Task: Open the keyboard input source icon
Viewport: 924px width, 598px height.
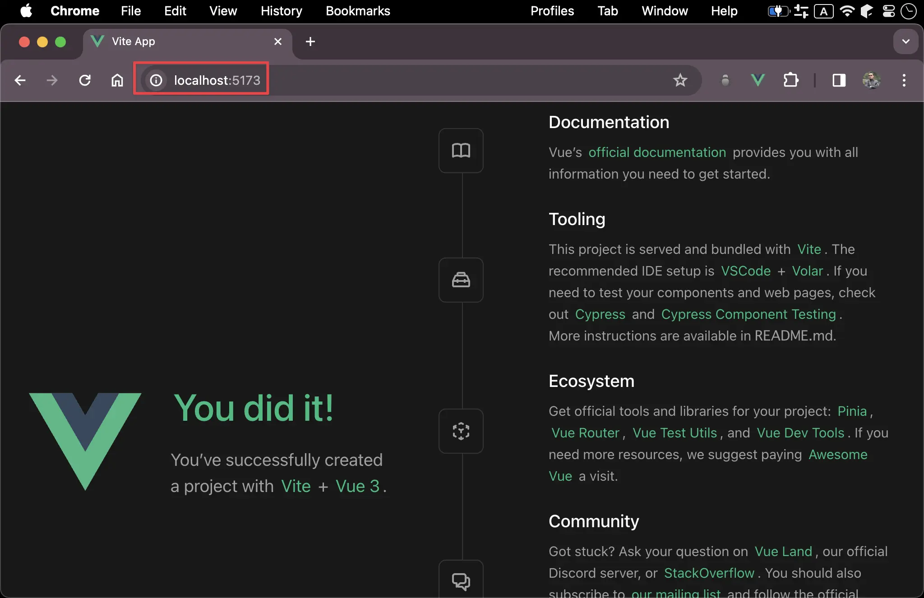Action: [824, 11]
